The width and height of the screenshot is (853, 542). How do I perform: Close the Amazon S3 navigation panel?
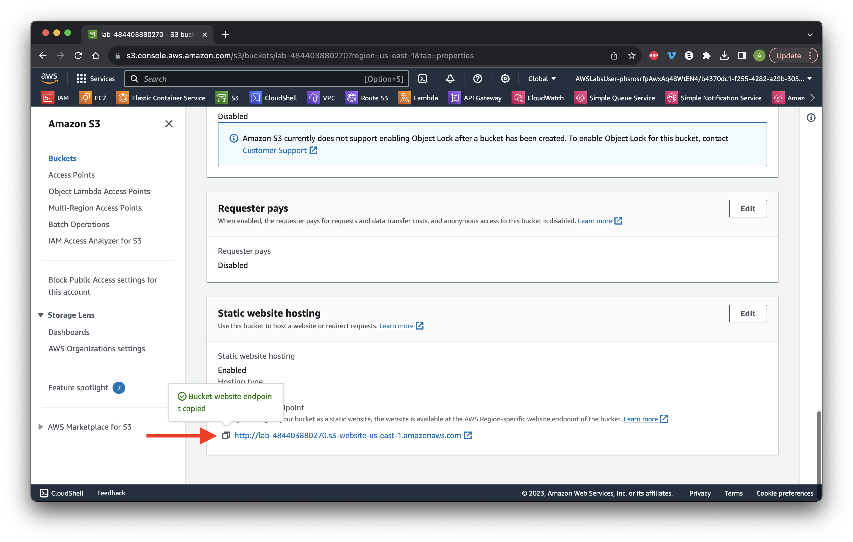[x=169, y=124]
